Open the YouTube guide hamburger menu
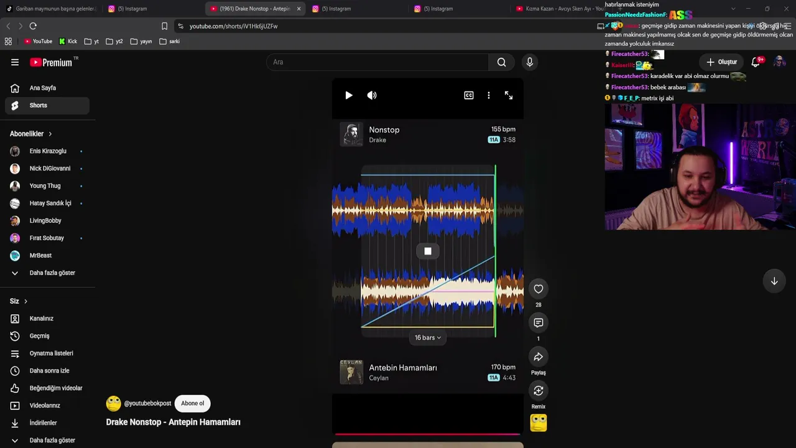Image resolution: width=796 pixels, height=448 pixels. pos(15,62)
